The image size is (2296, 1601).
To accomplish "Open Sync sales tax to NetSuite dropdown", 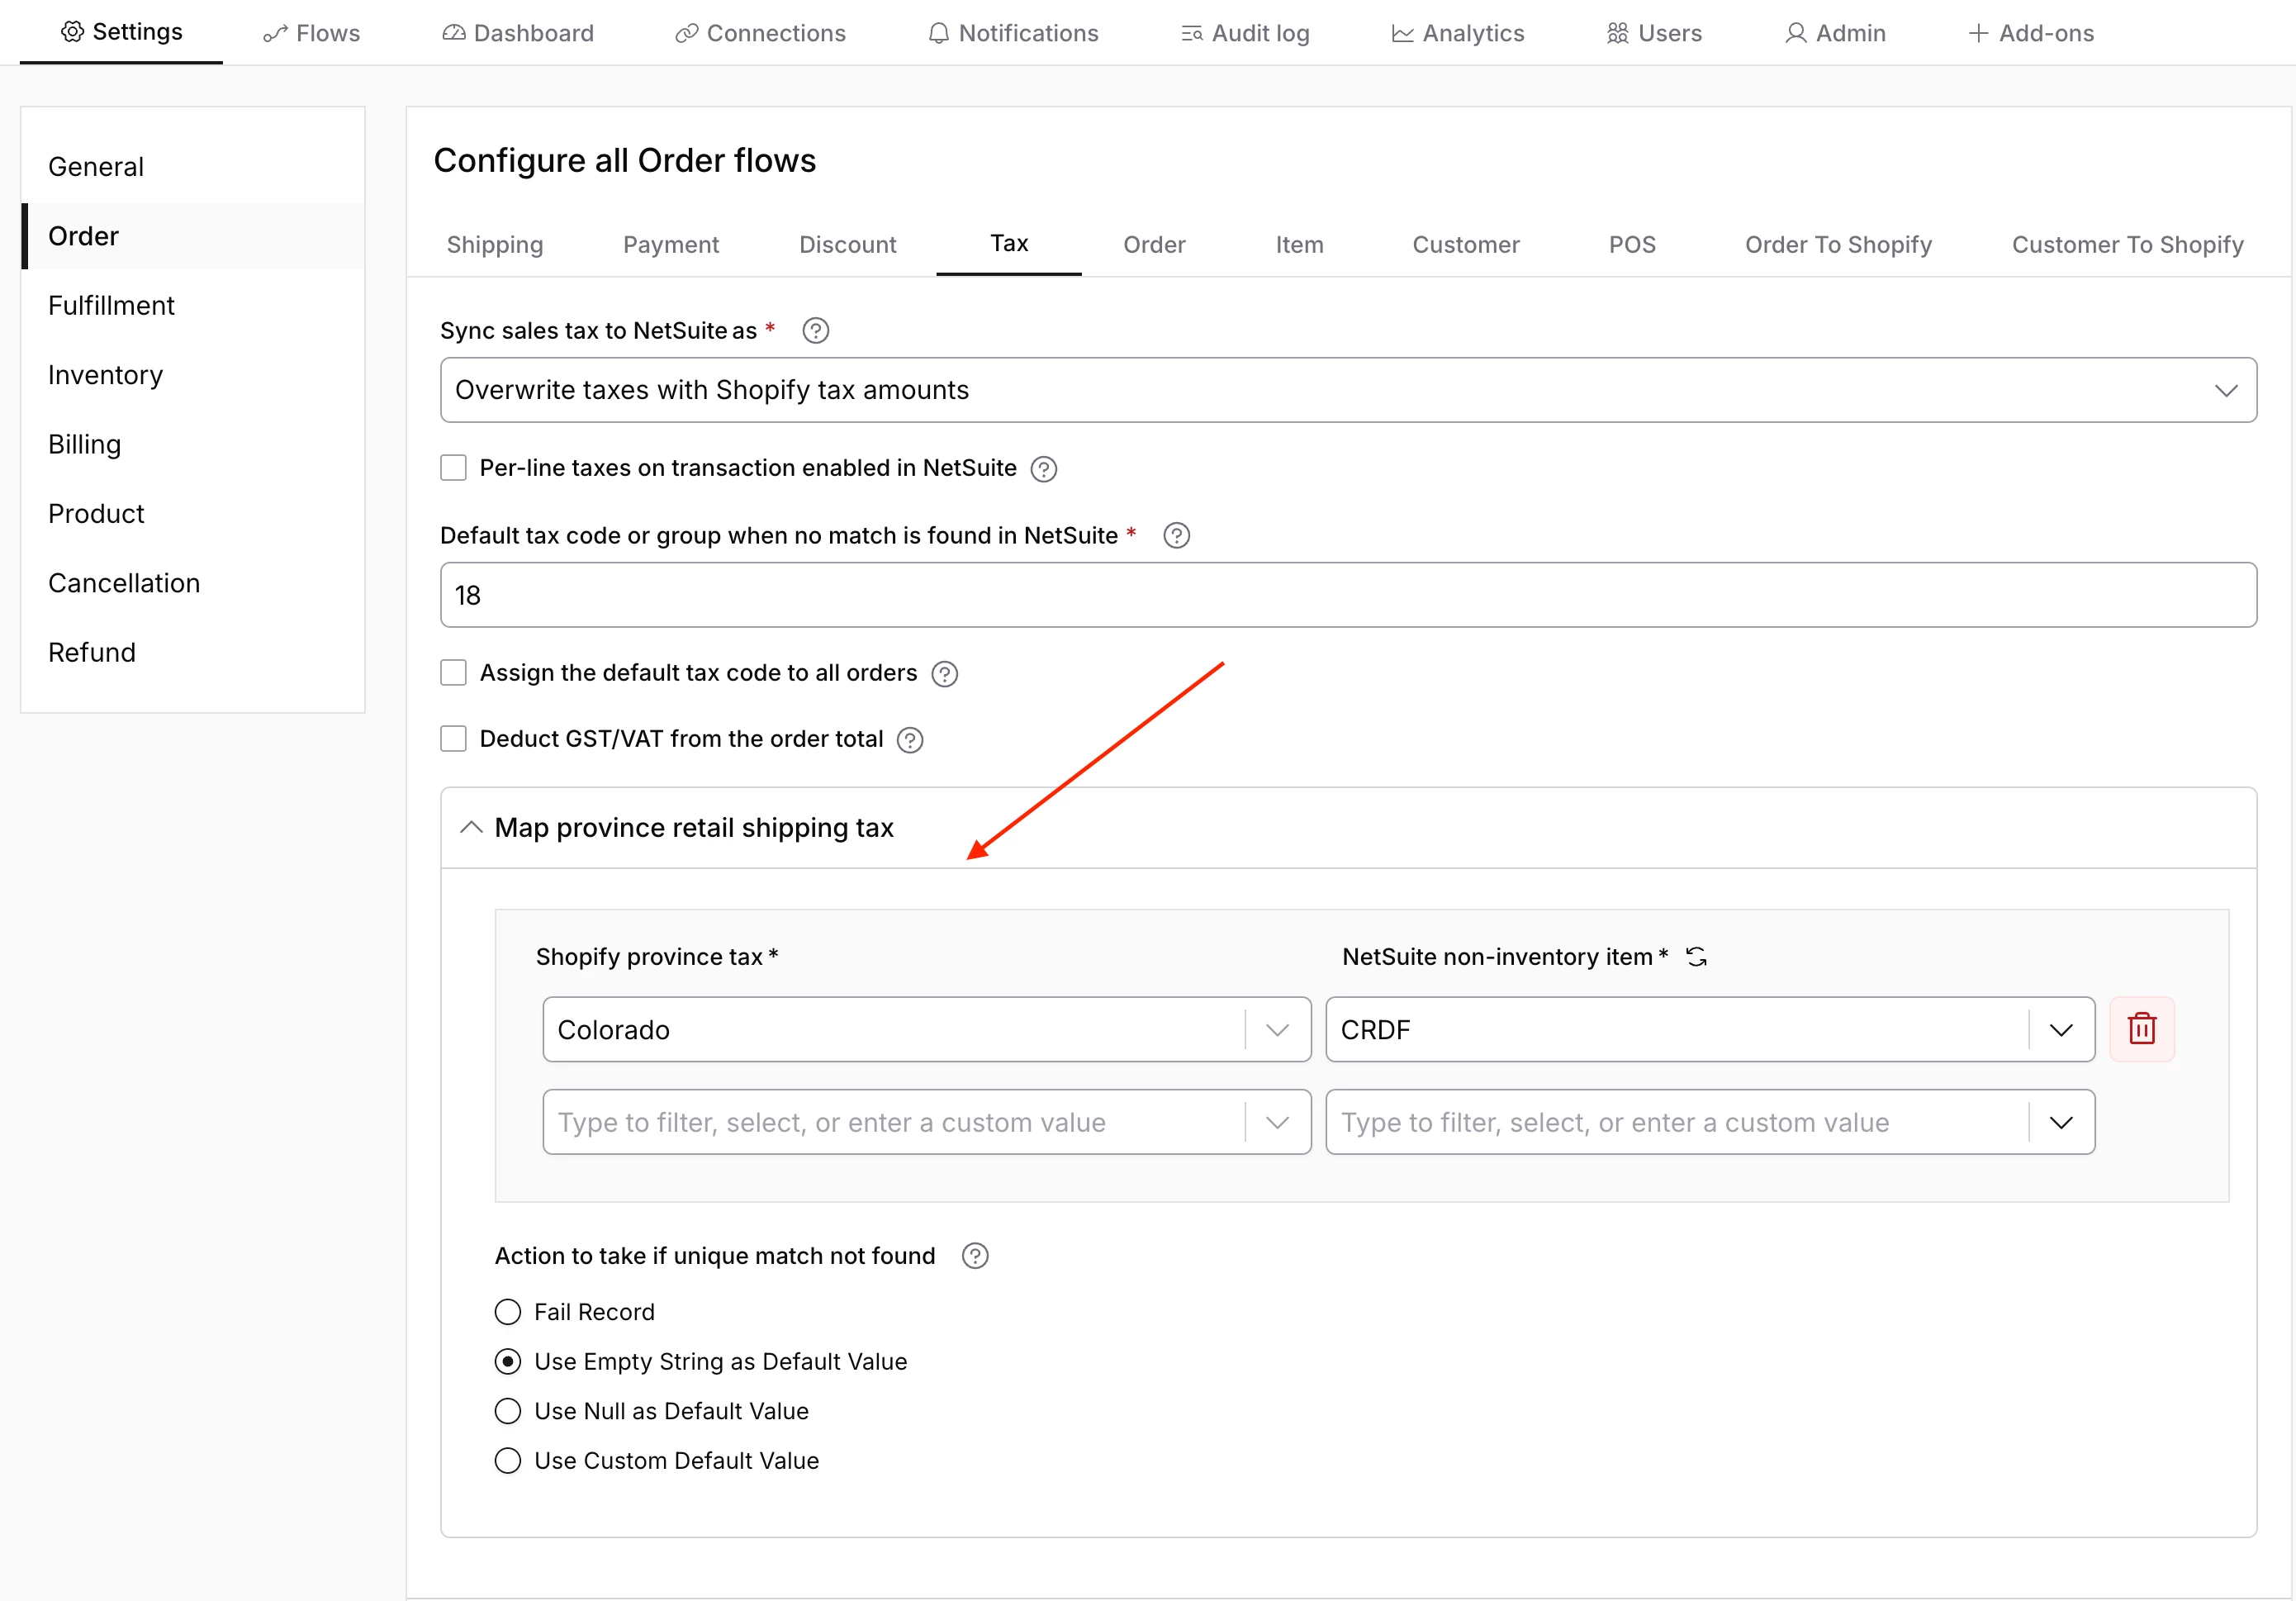I will point(1347,390).
